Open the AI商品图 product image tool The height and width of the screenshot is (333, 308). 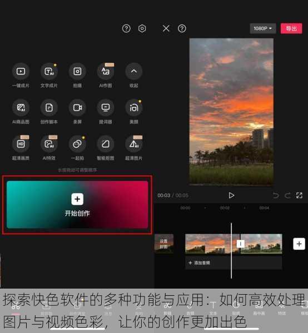click(21, 108)
